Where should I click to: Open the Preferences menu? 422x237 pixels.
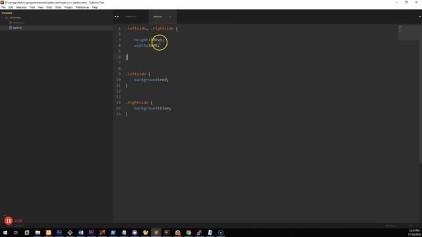[x=82, y=7]
